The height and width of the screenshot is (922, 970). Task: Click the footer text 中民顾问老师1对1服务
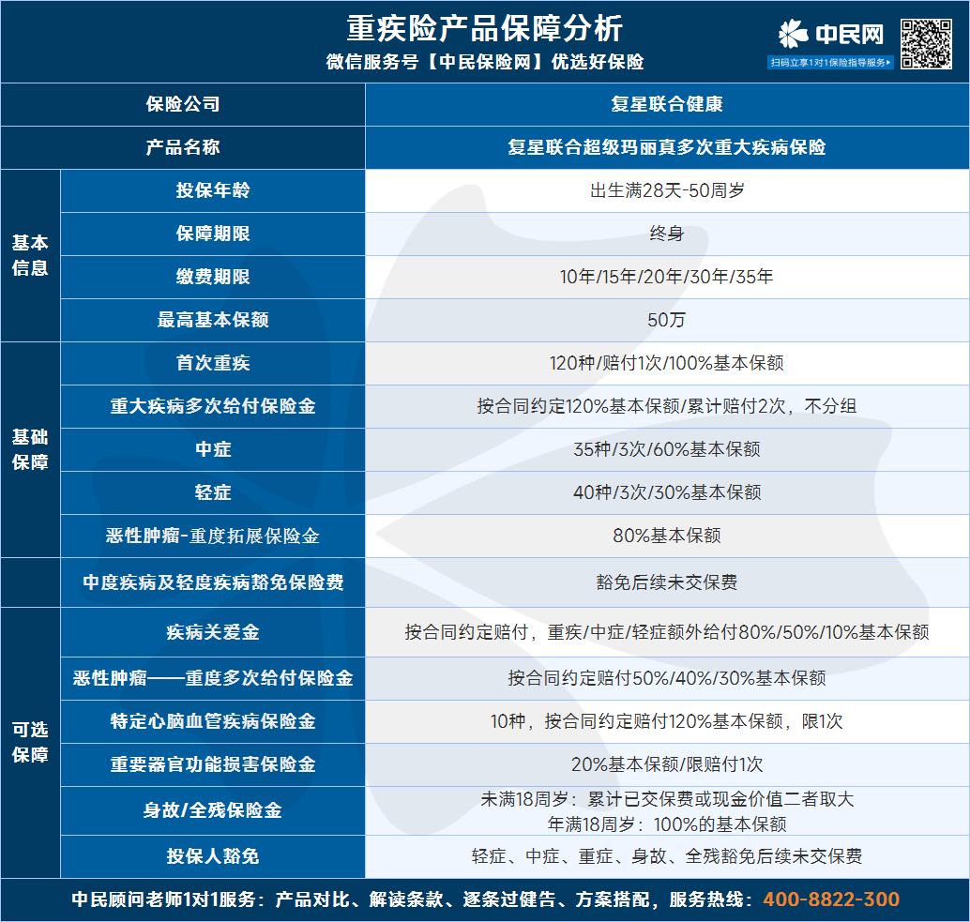pyautogui.click(x=163, y=899)
